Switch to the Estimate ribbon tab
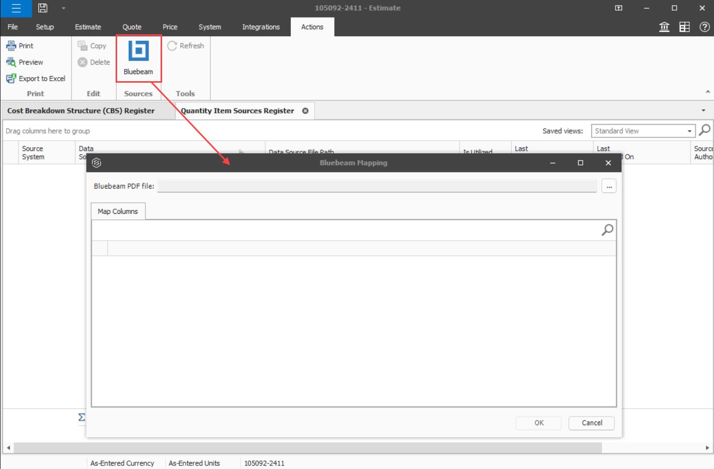 click(x=88, y=27)
